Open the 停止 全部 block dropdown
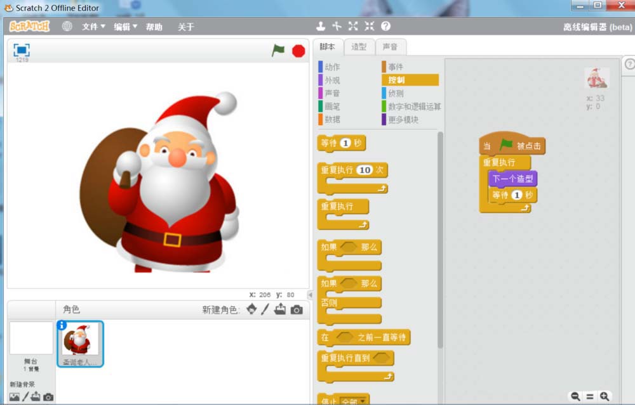 (363, 401)
